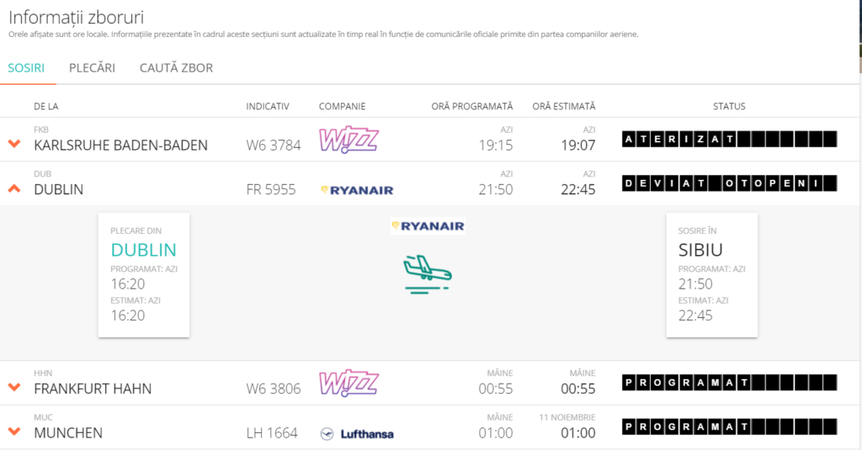The image size is (862, 450).
Task: Click the ATERIZAT status board
Action: coord(729,140)
